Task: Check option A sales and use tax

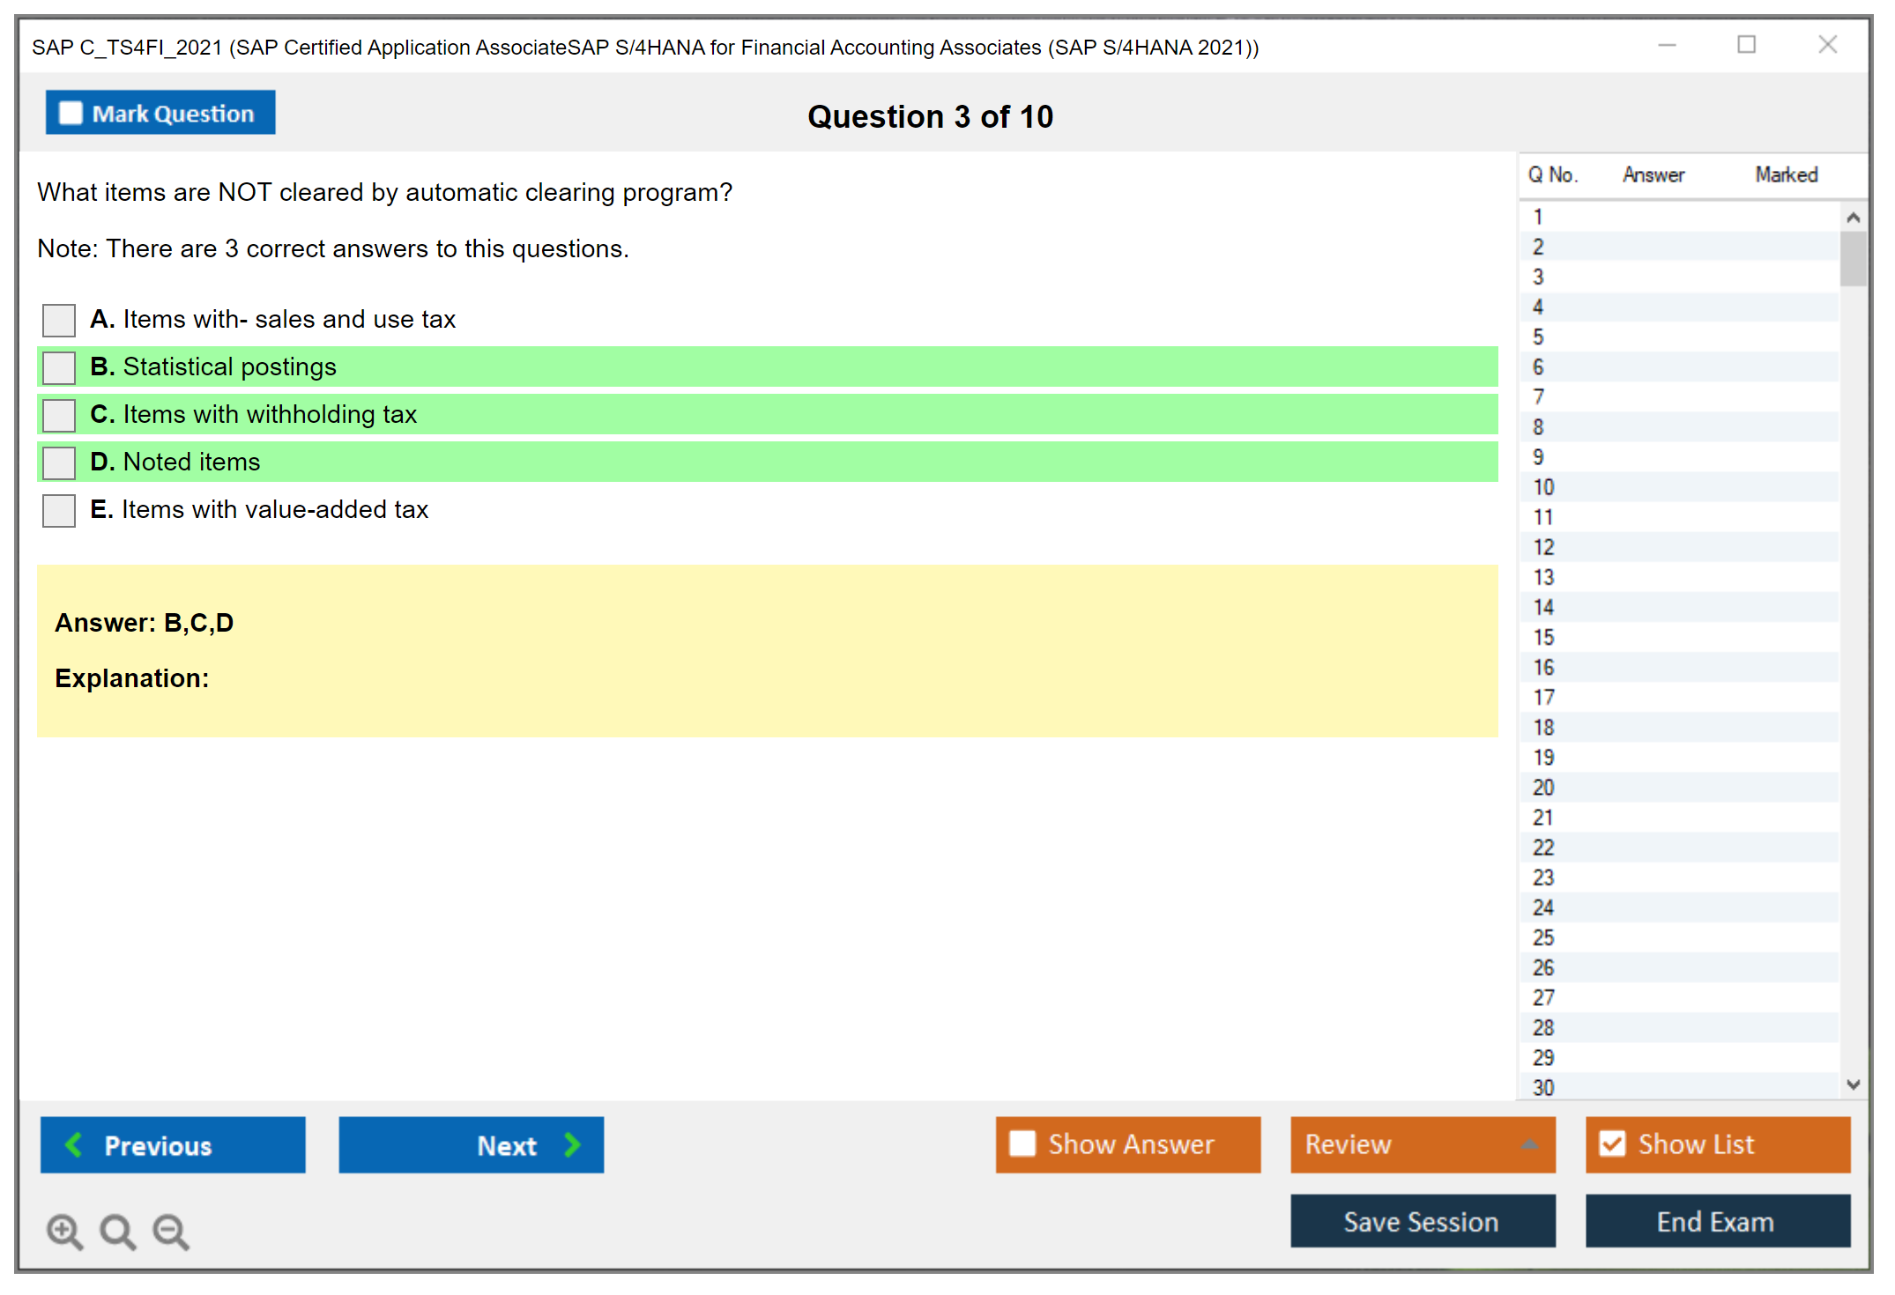Action: click(59, 320)
